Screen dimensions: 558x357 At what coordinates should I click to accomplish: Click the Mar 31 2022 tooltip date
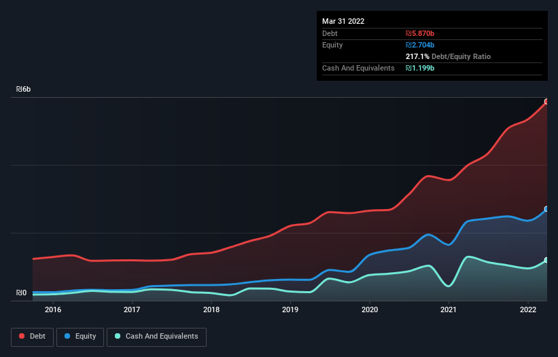click(x=343, y=21)
